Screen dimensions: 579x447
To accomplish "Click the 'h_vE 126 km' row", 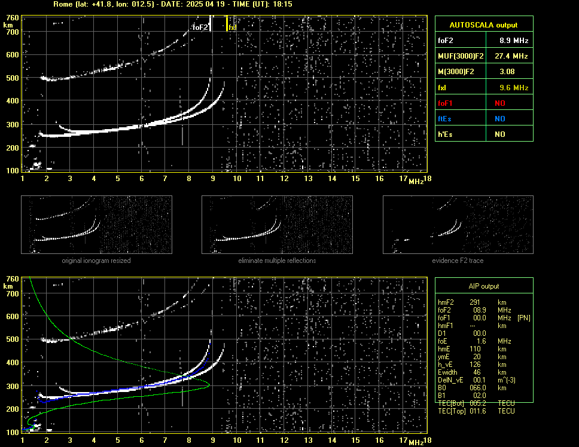I will tap(471, 364).
